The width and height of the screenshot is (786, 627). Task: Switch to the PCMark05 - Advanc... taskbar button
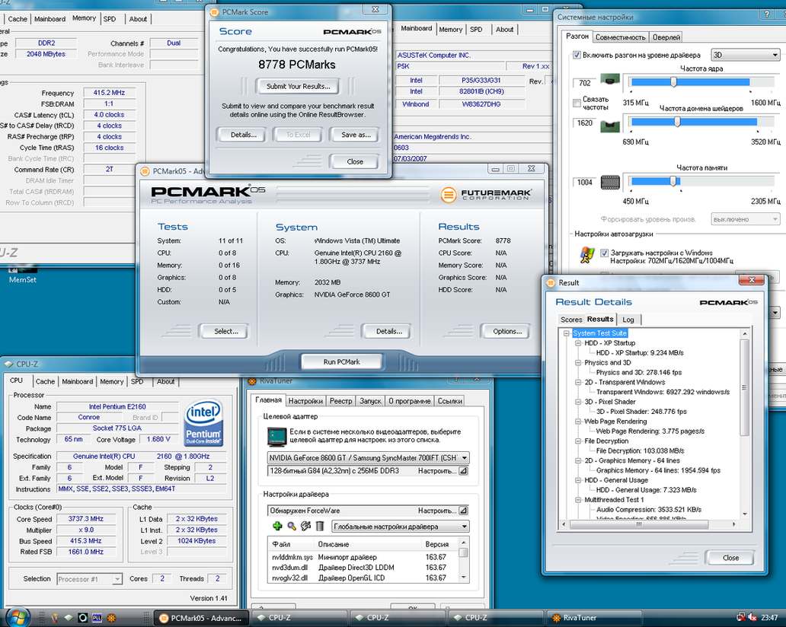(201, 617)
